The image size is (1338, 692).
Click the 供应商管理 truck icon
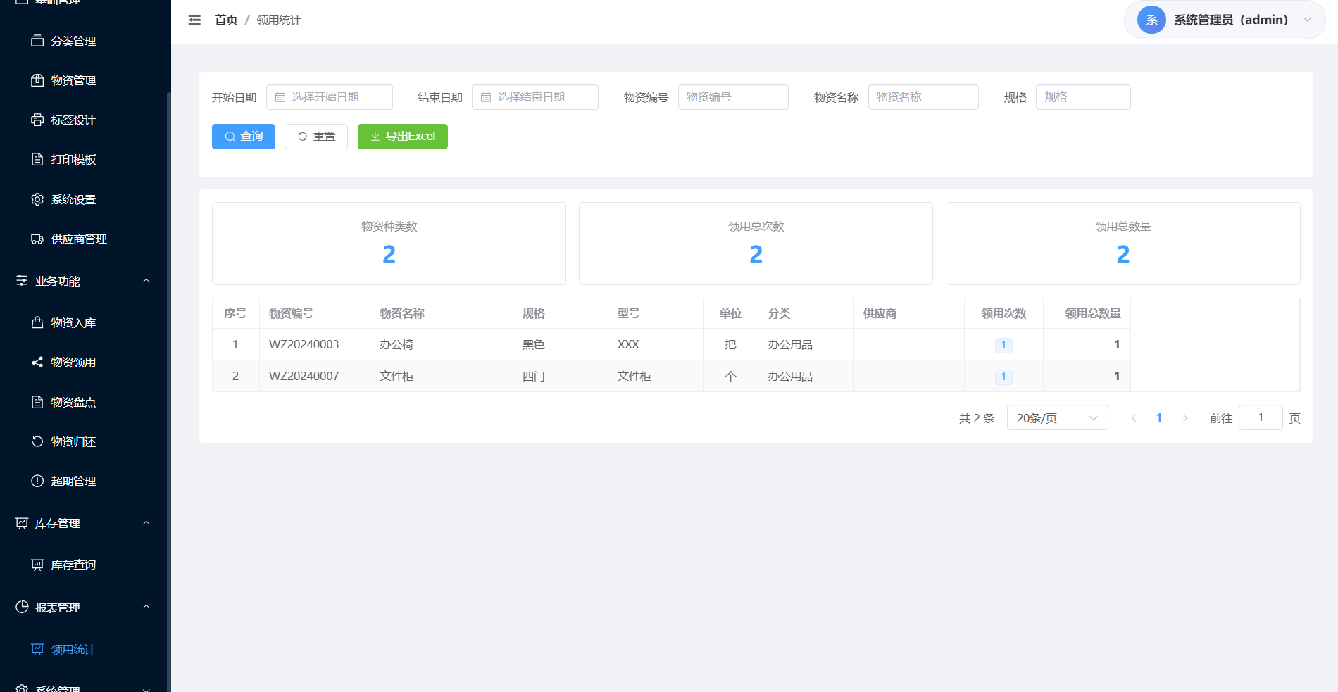coord(37,239)
